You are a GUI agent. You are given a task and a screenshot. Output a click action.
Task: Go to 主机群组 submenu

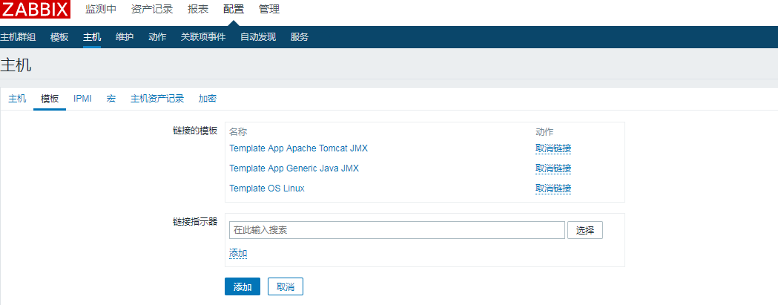coord(18,37)
